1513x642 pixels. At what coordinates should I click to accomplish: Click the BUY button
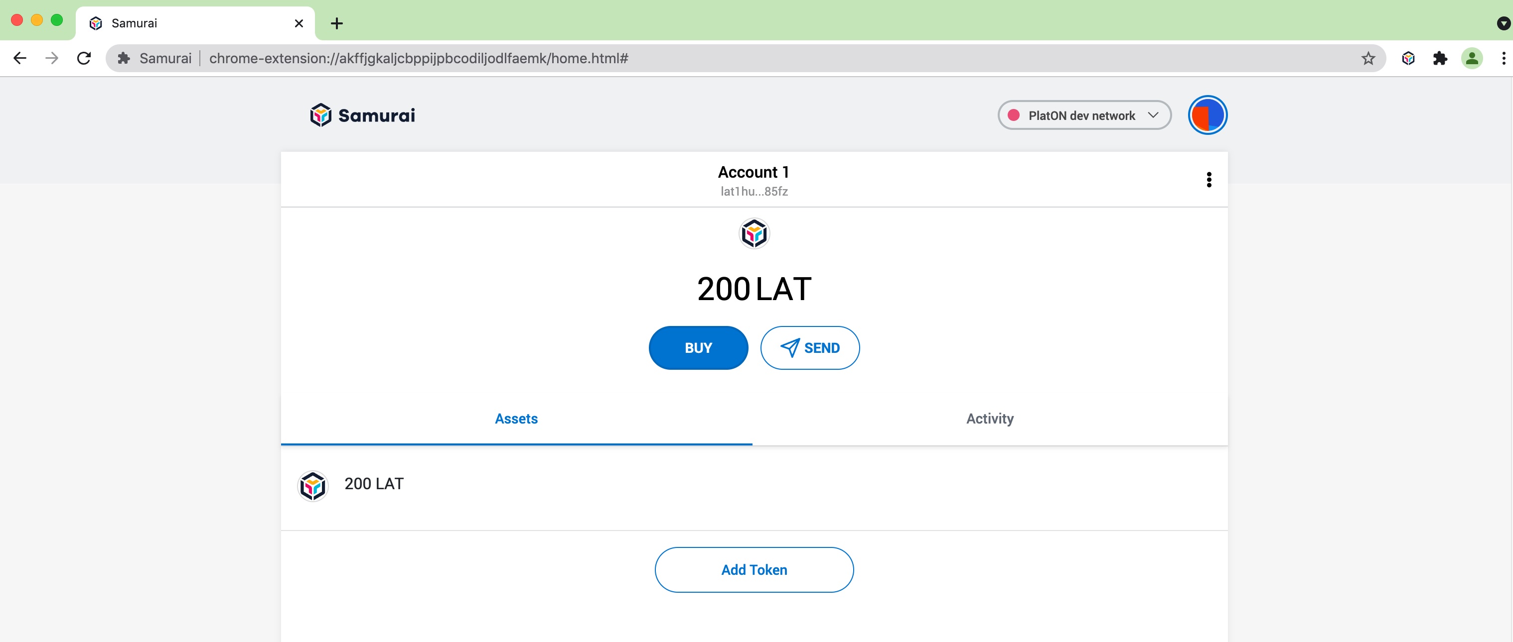[698, 348]
